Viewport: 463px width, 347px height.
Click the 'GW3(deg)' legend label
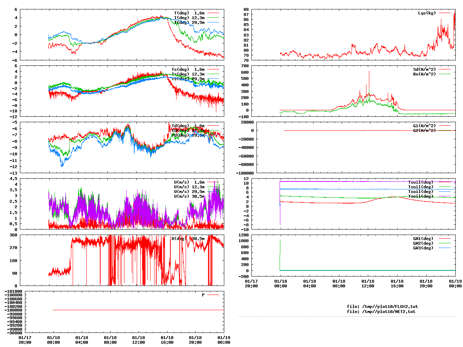(x=423, y=248)
